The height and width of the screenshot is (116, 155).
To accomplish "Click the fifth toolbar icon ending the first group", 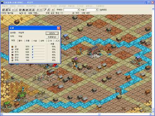I will (16, 10).
